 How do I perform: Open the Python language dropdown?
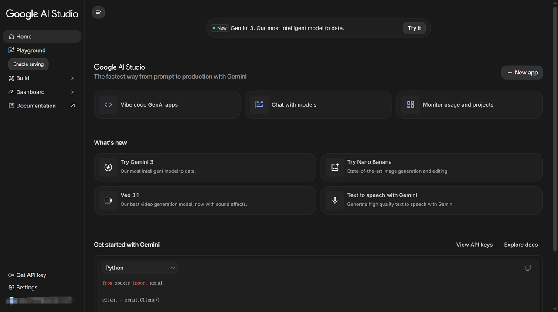139,268
